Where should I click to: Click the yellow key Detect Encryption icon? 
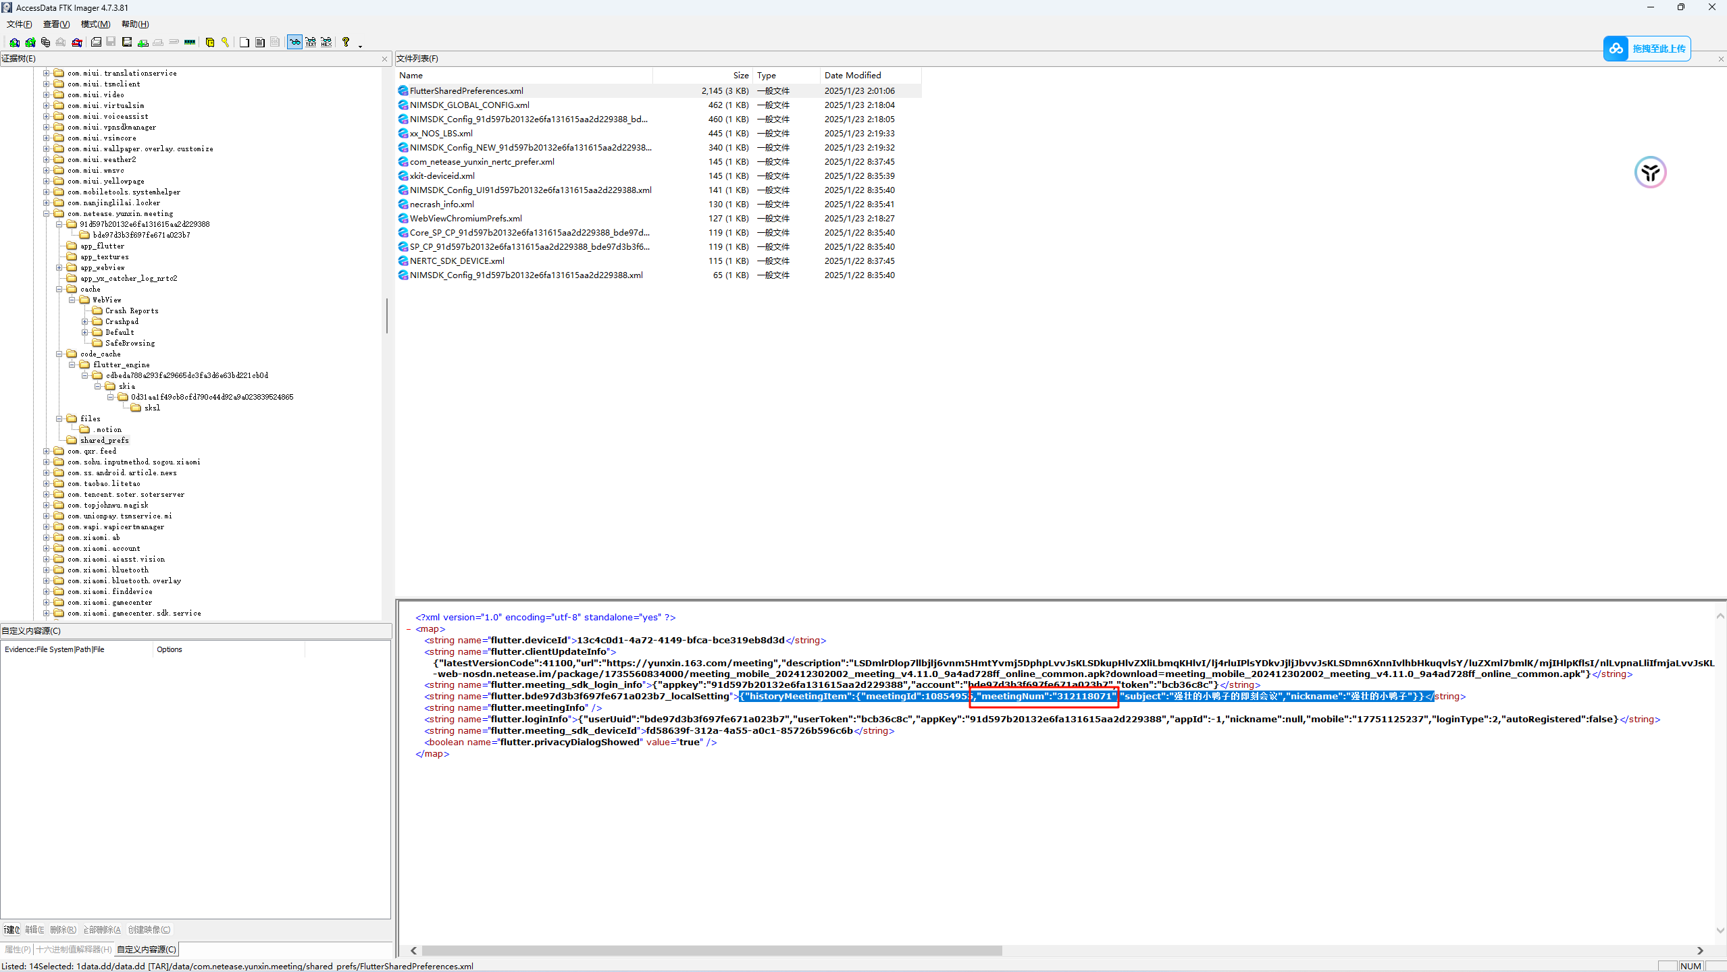tap(225, 42)
